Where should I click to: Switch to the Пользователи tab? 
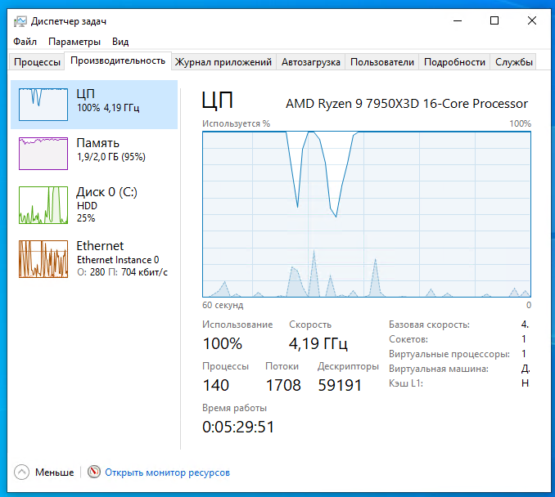pyautogui.click(x=382, y=62)
